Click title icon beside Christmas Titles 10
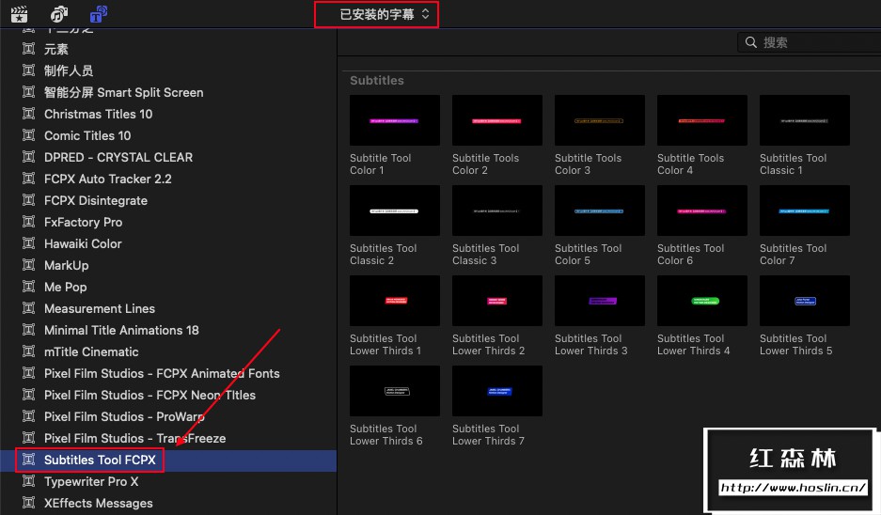881x515 pixels. 28,114
